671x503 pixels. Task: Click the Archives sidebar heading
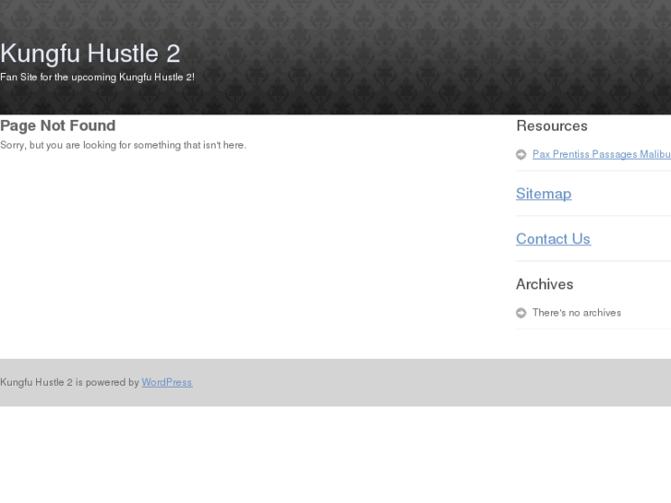tap(545, 284)
